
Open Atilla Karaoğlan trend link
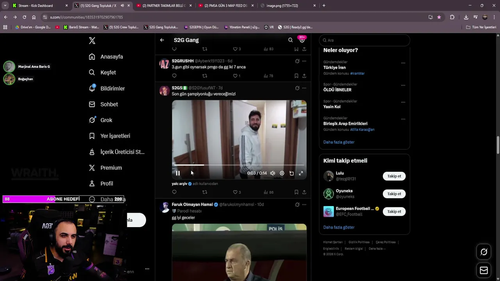click(x=362, y=130)
